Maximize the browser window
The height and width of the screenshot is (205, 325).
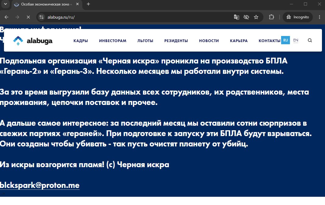(305, 4)
